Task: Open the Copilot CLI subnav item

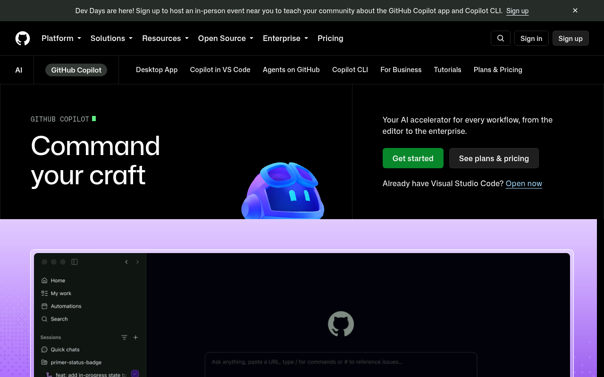Action: tap(350, 70)
